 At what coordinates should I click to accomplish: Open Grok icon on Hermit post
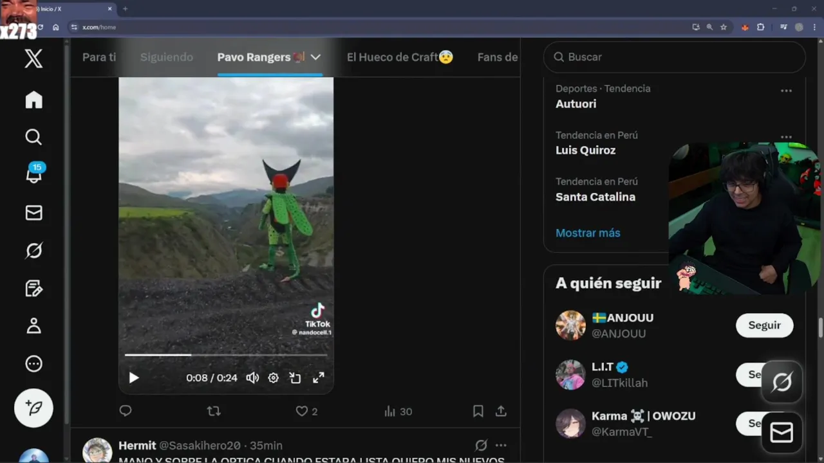[481, 445]
